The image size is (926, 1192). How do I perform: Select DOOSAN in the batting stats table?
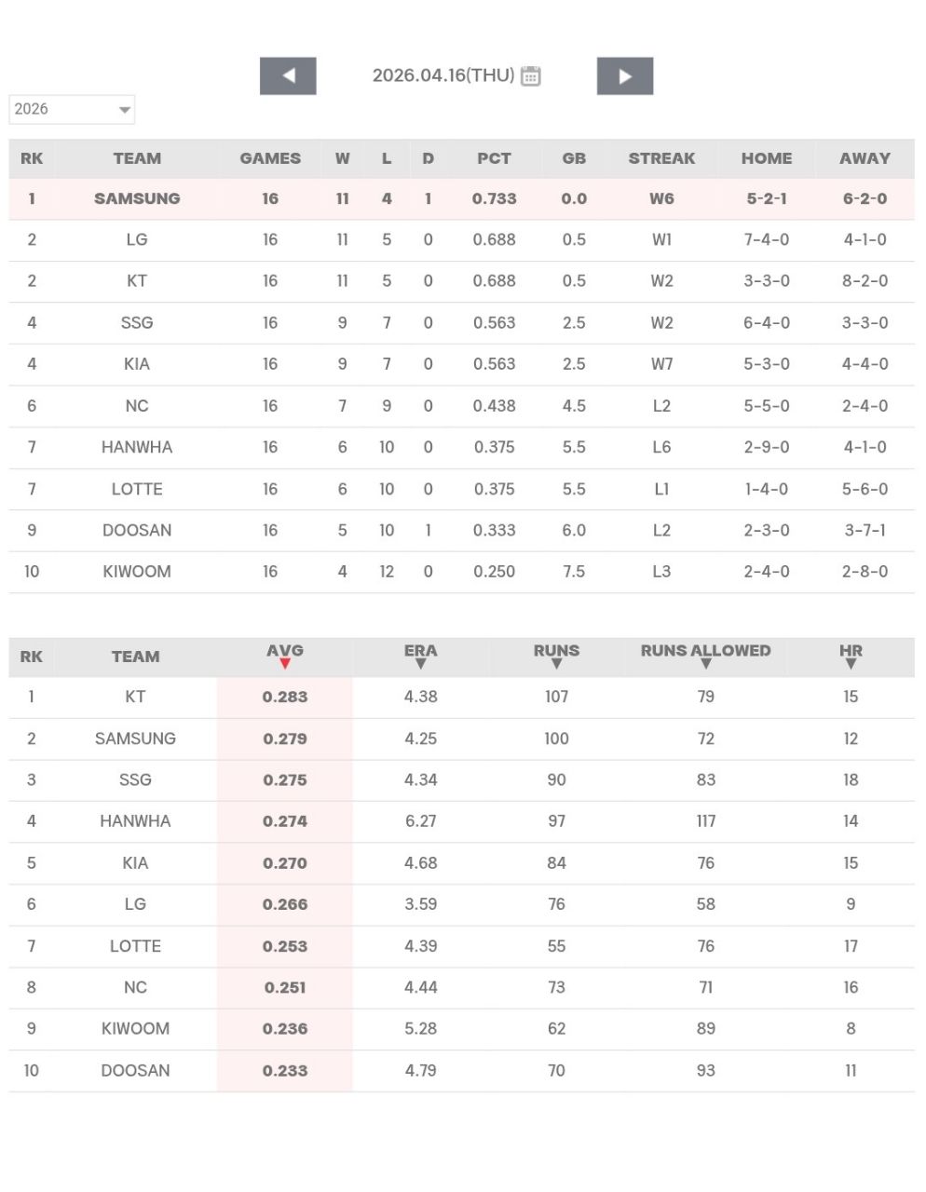(135, 1071)
